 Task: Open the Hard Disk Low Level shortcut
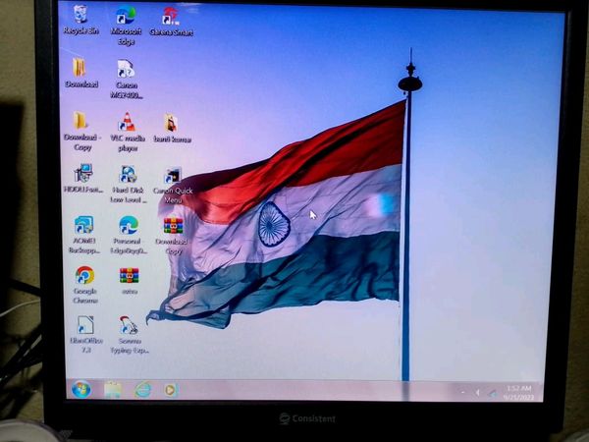tap(127, 176)
